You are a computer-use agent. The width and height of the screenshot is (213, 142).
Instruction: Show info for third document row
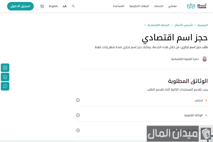tap(78, 130)
